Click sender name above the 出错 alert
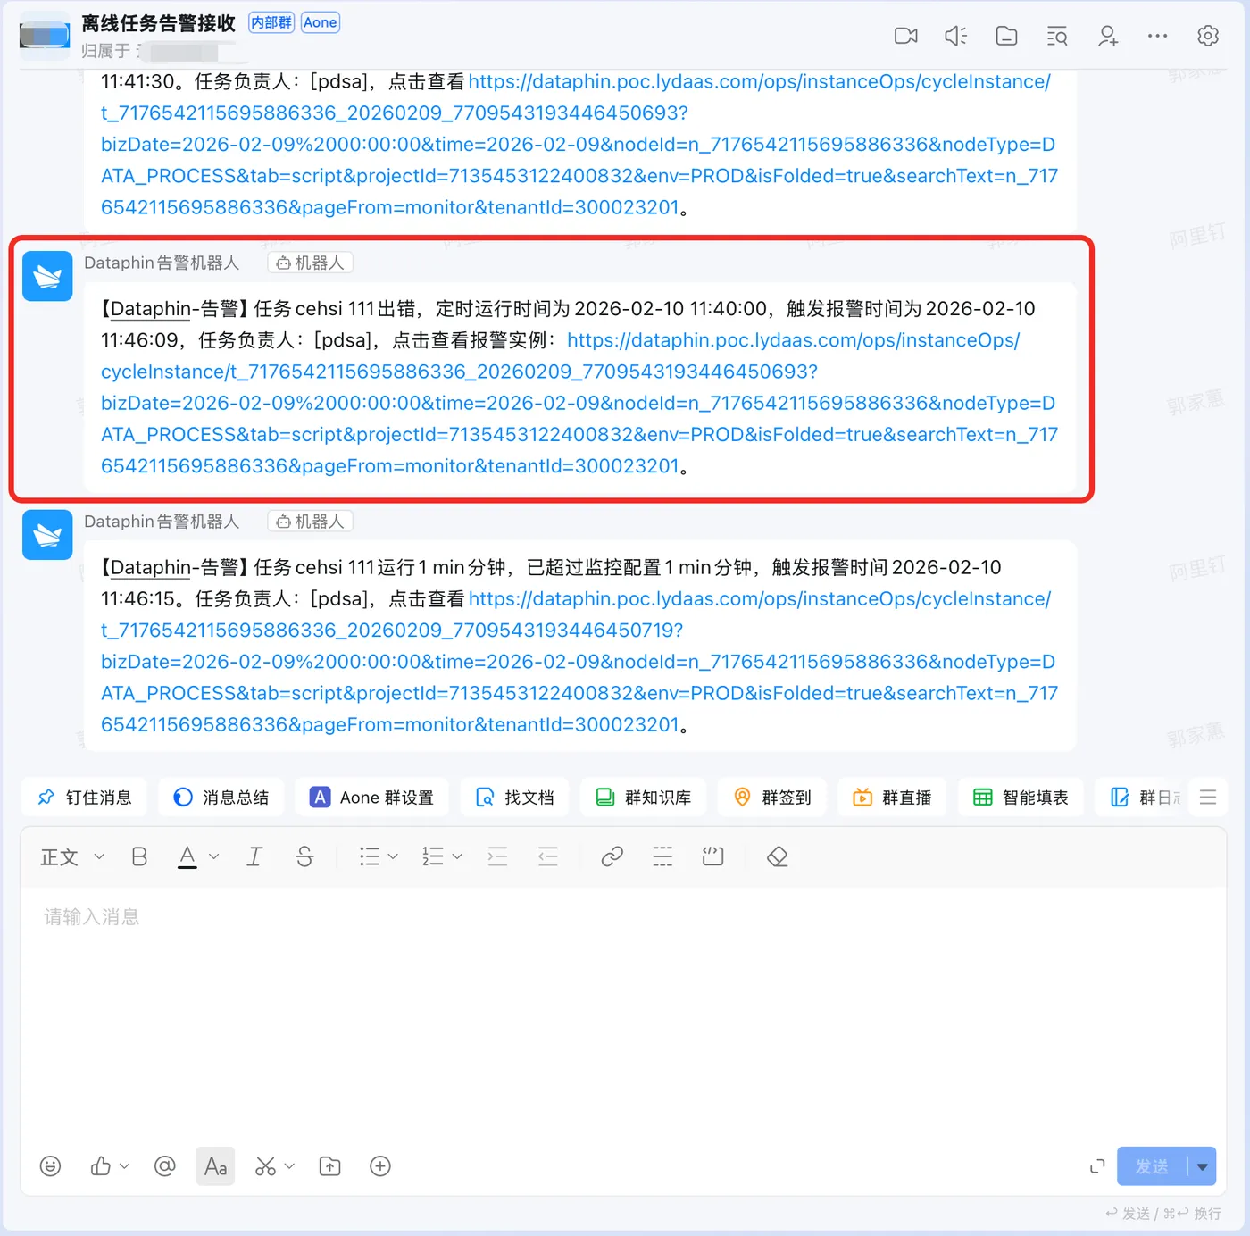Image resolution: width=1250 pixels, height=1236 pixels. click(162, 263)
